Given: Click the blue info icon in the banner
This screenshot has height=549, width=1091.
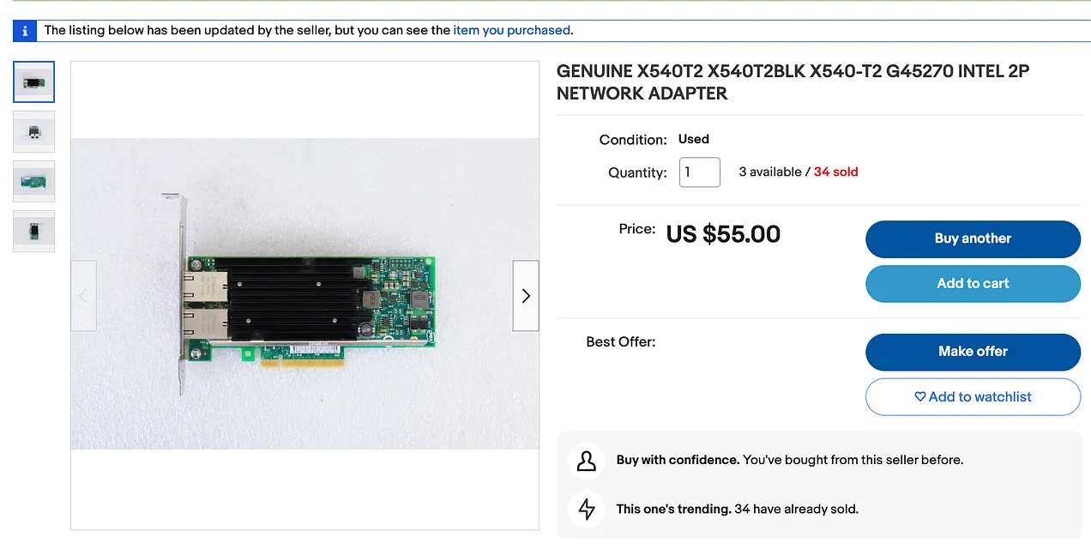Looking at the screenshot, I should 25,31.
